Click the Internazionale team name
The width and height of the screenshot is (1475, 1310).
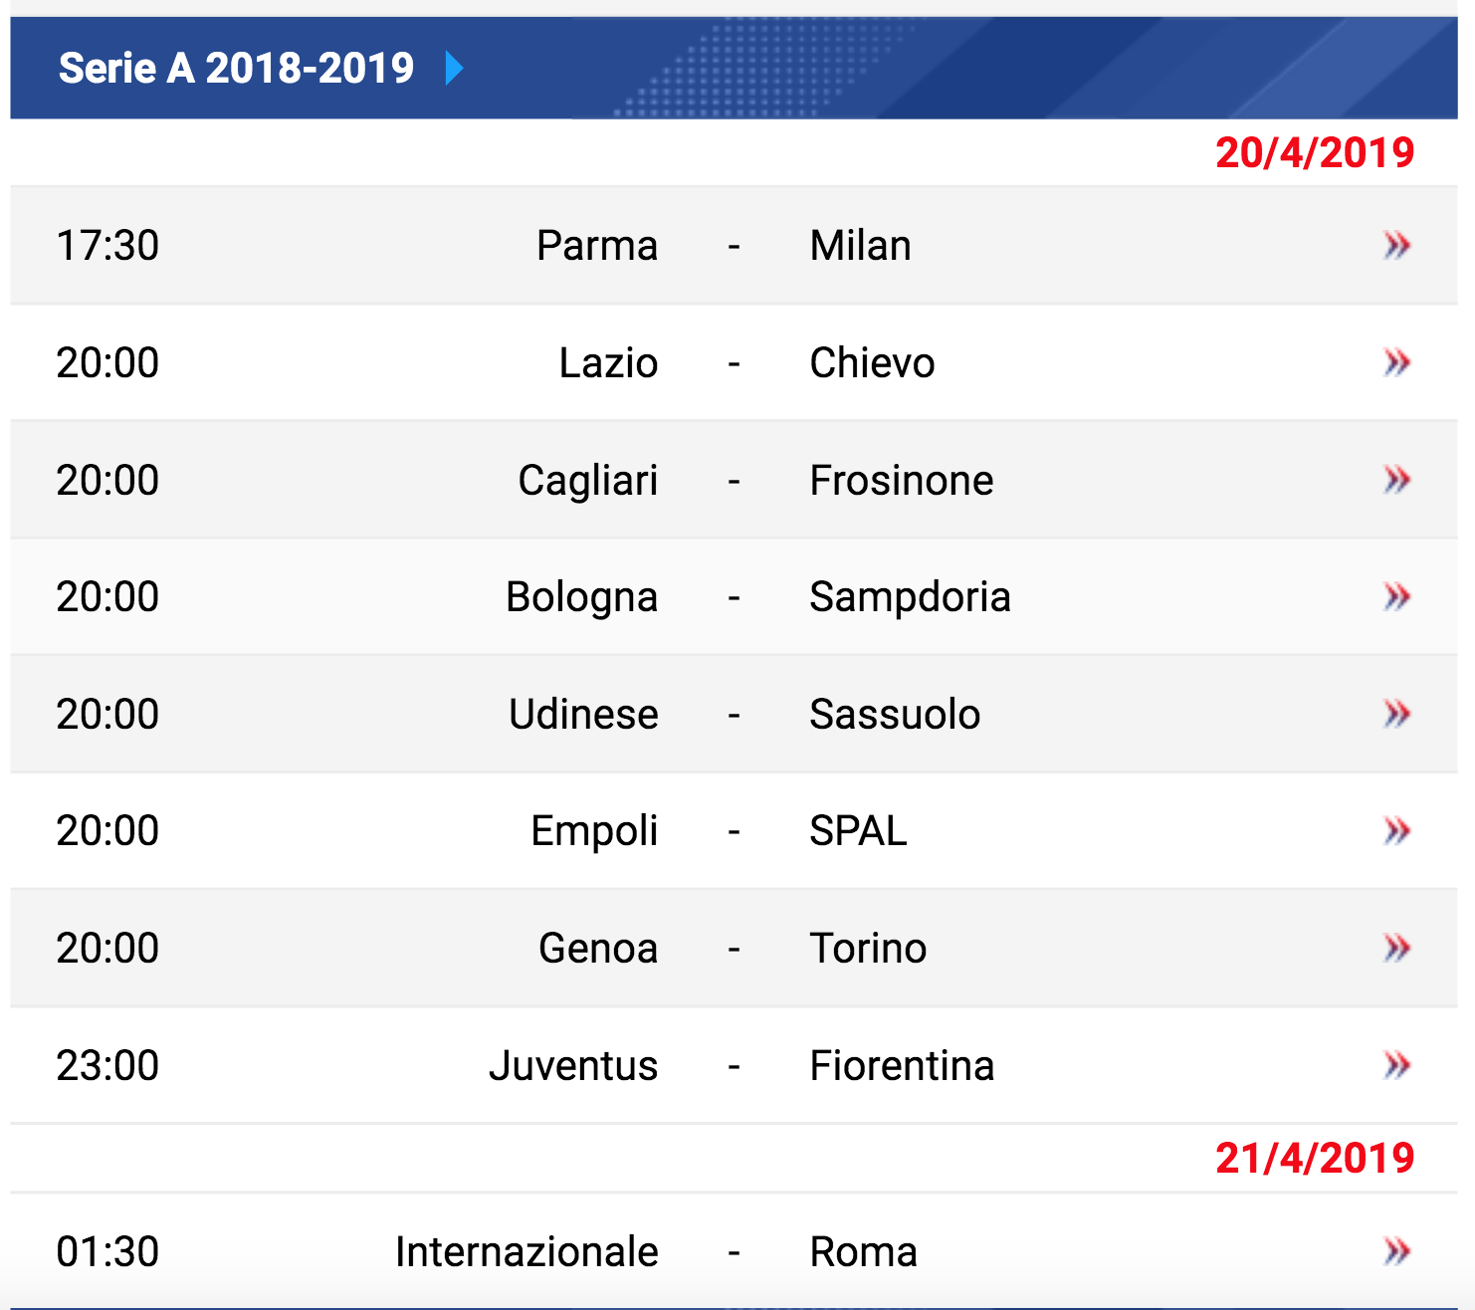[527, 1251]
